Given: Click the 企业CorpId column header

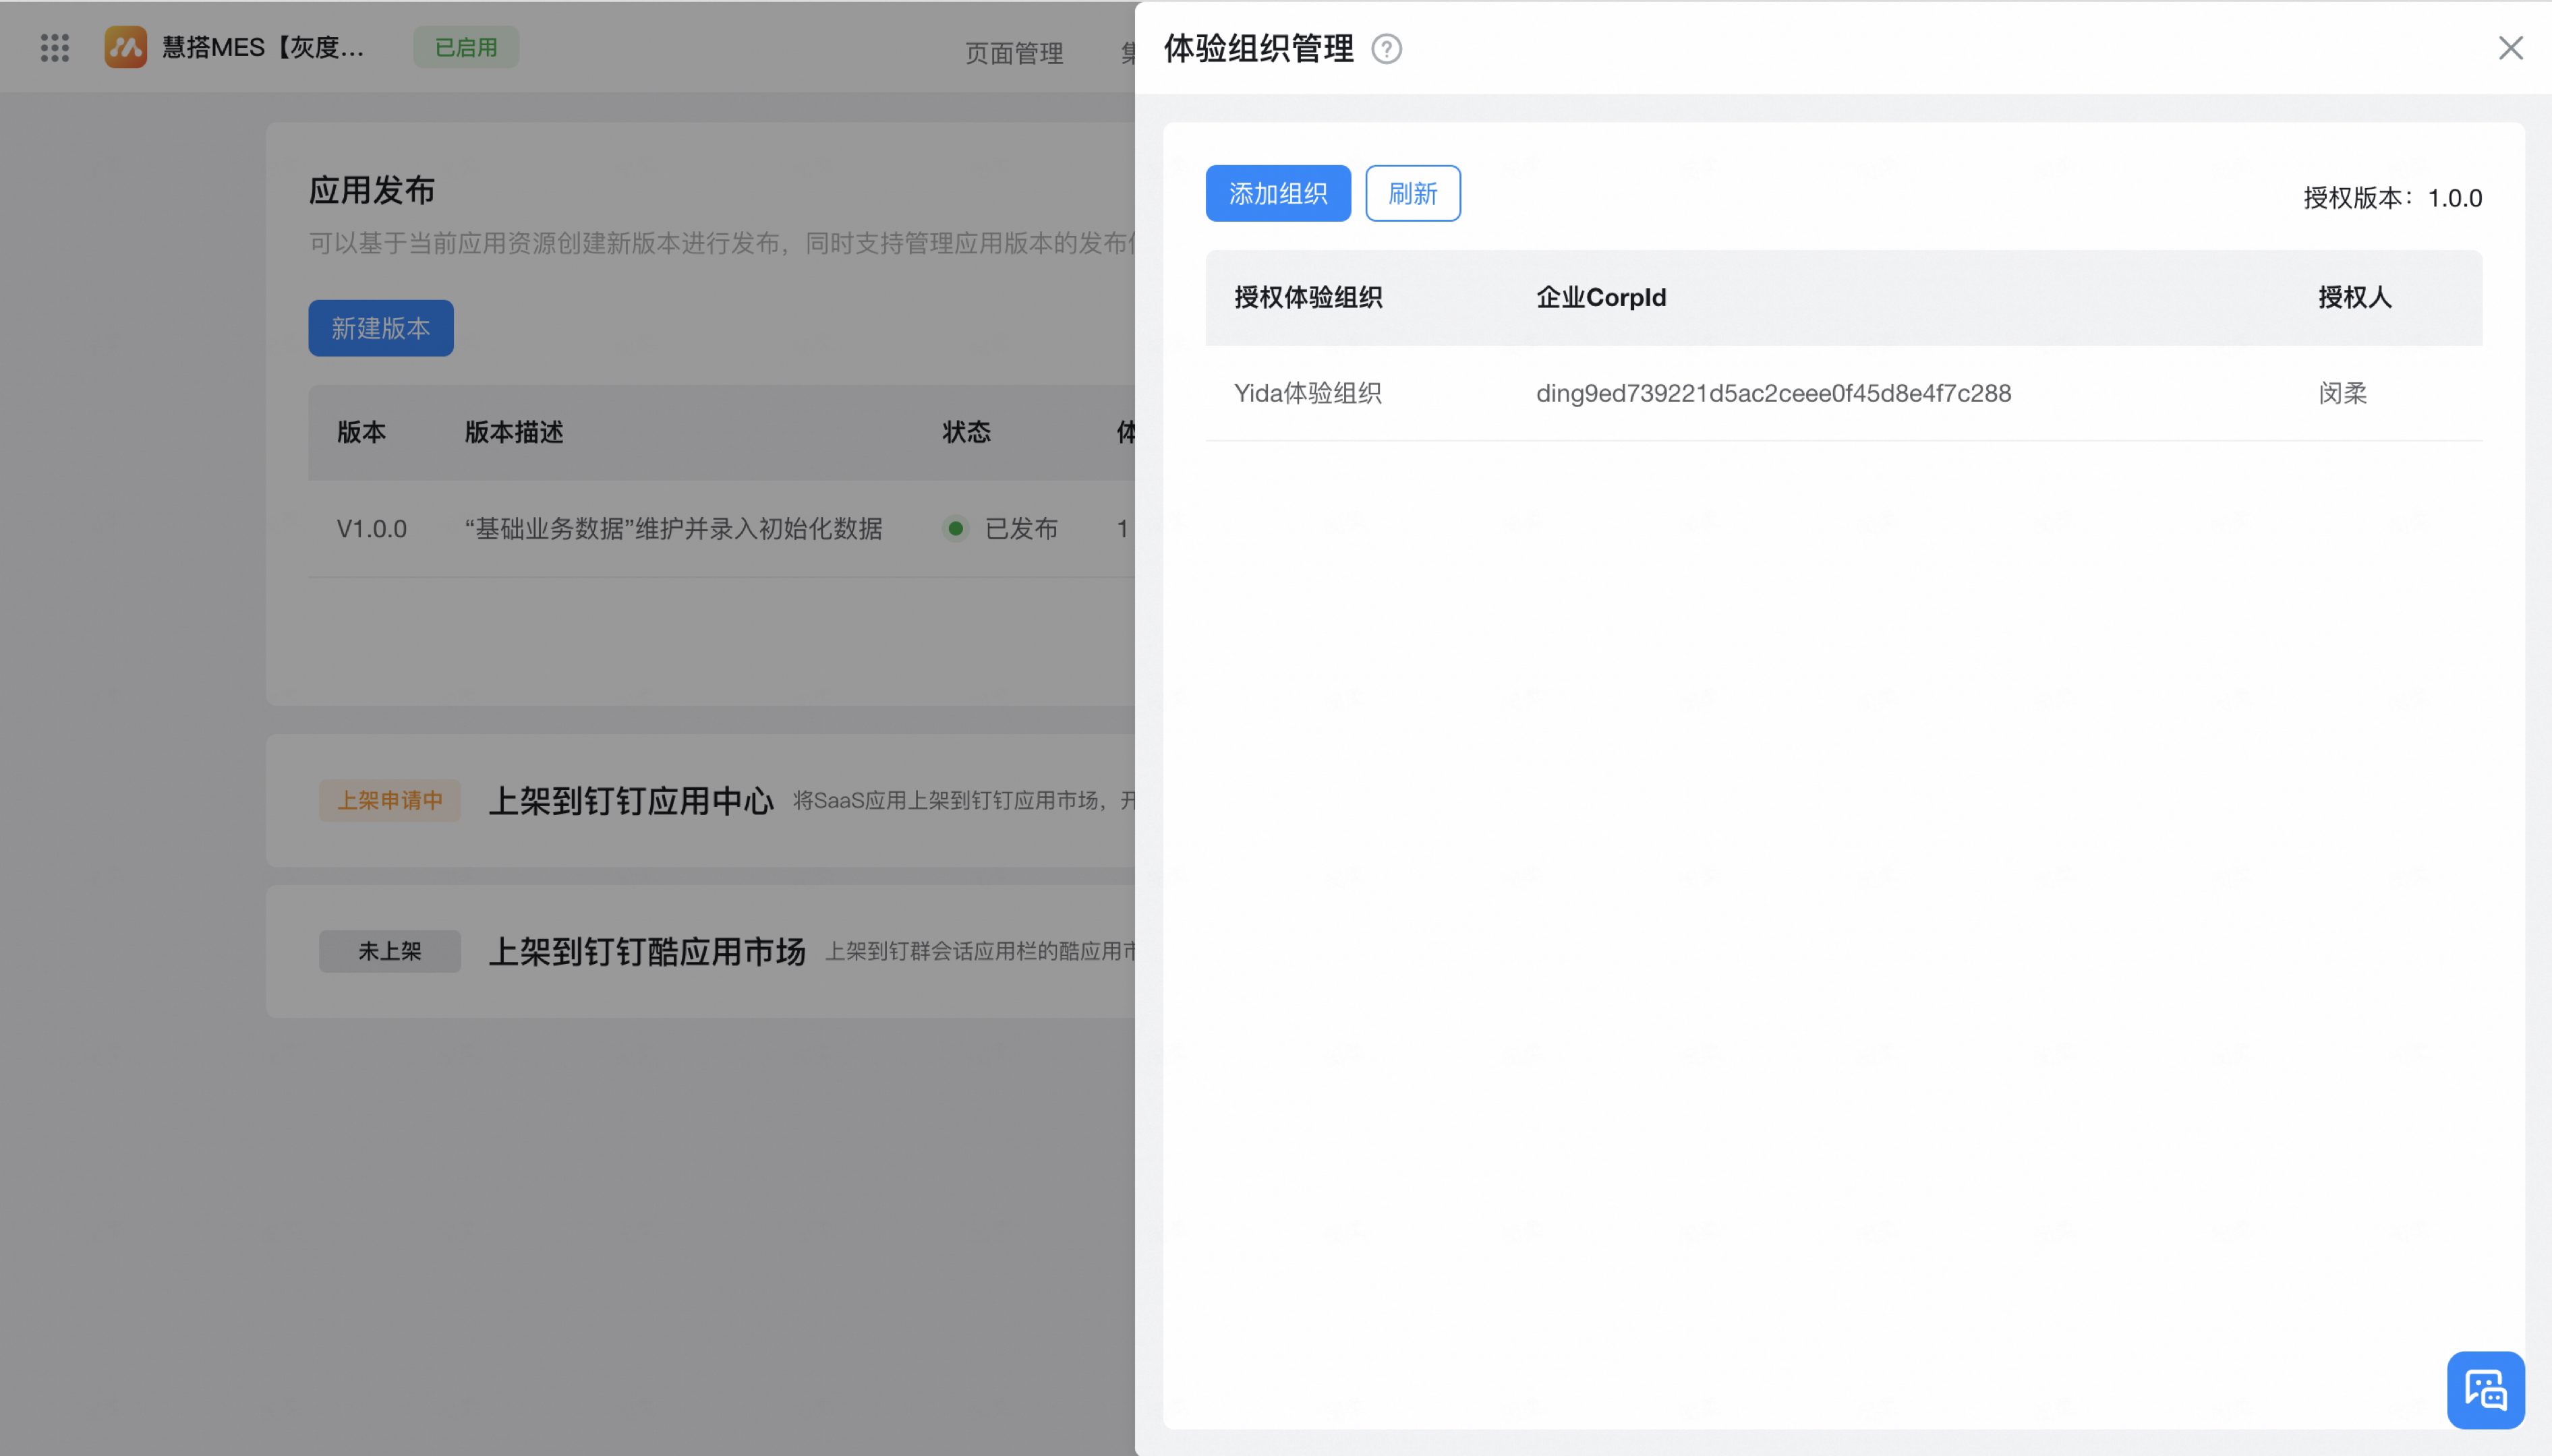Looking at the screenshot, I should point(1600,297).
